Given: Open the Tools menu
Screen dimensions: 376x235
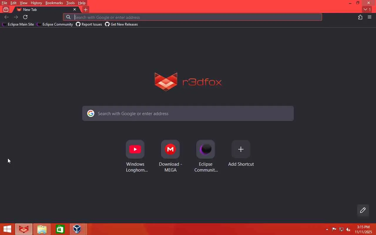Looking at the screenshot, I should (x=70, y=3).
